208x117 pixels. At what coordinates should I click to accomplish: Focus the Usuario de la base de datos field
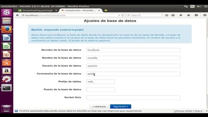(133, 66)
